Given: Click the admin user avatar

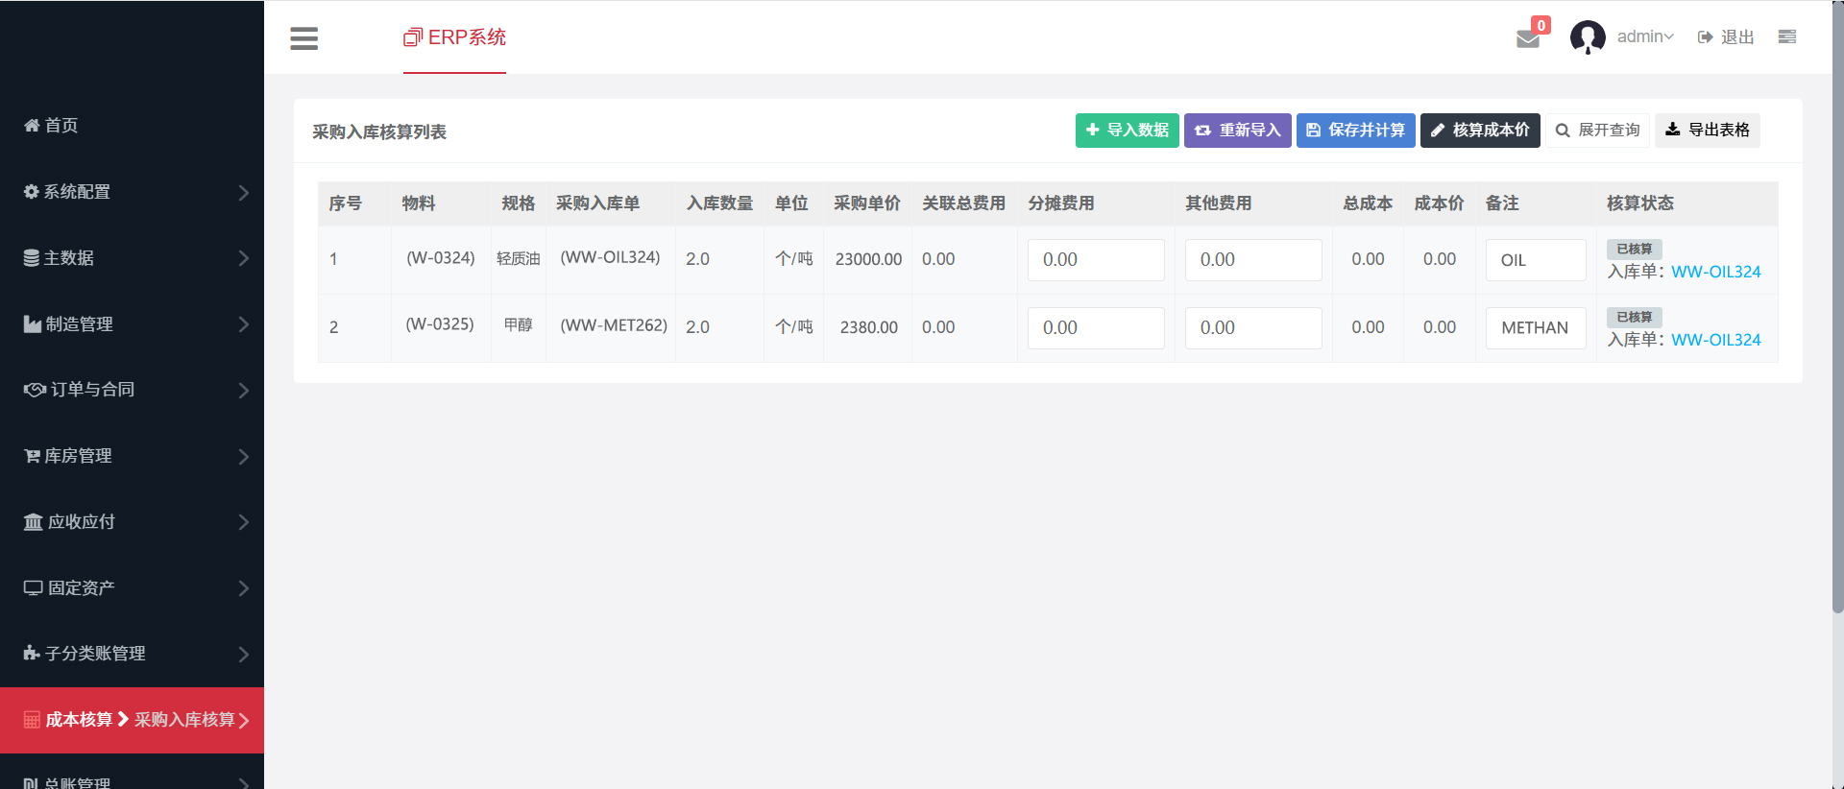Looking at the screenshot, I should point(1587,37).
